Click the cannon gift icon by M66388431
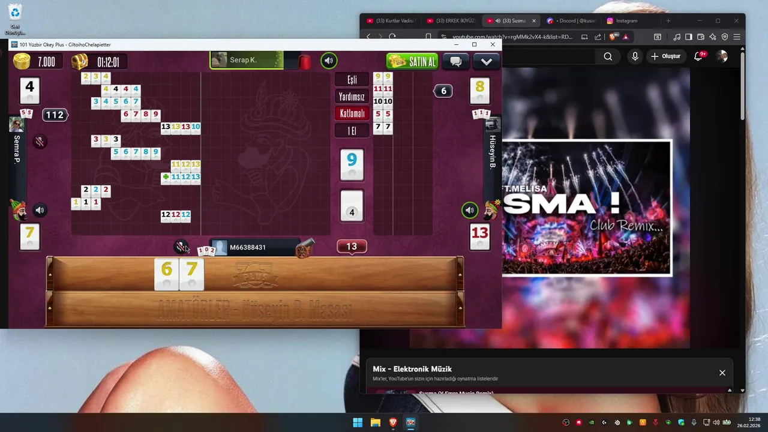The image size is (768, 432). pos(305,248)
